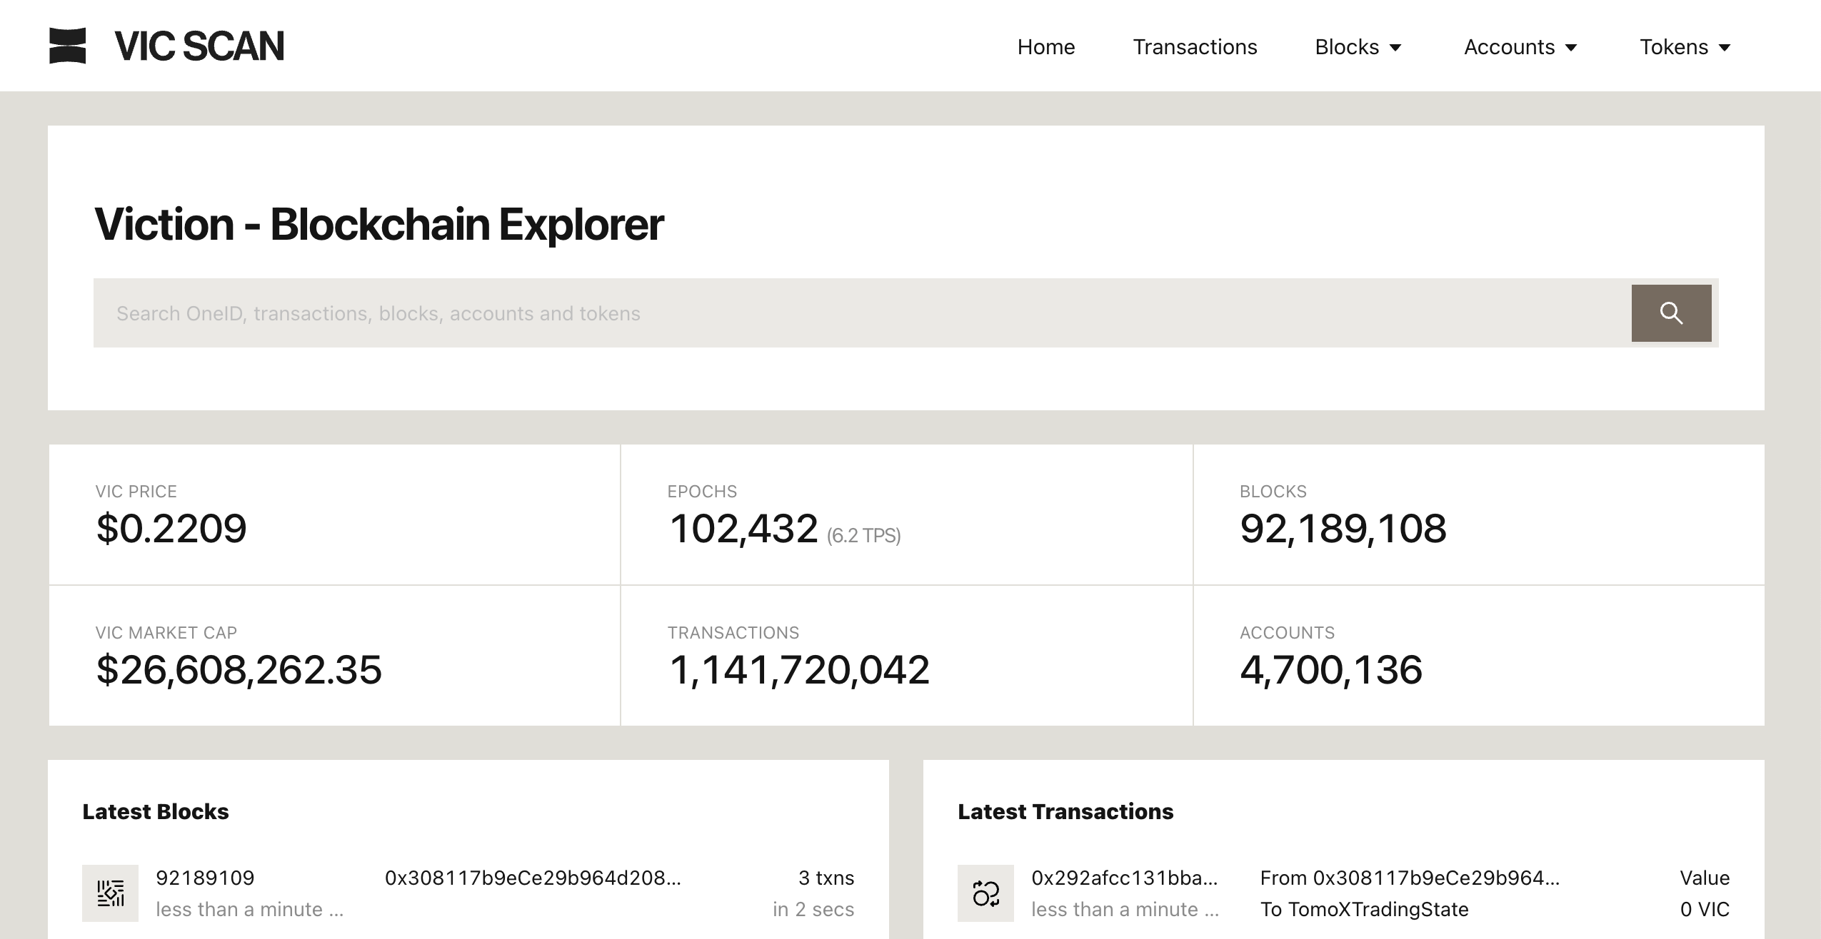
Task: Open the TomoXTradingState recipient link
Action: click(1380, 909)
